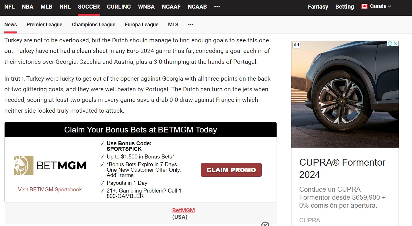Open the Betting link in the header
Image resolution: width=412 pixels, height=226 pixels.
[345, 7]
